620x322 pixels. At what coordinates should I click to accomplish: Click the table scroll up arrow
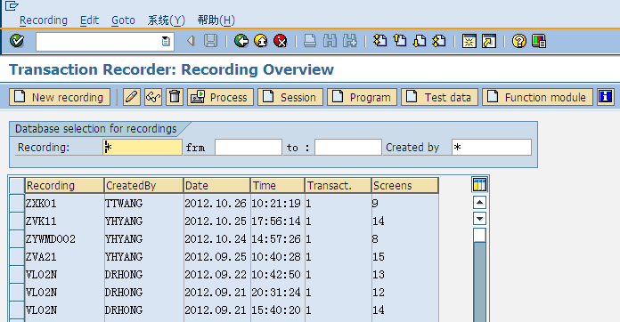point(479,203)
